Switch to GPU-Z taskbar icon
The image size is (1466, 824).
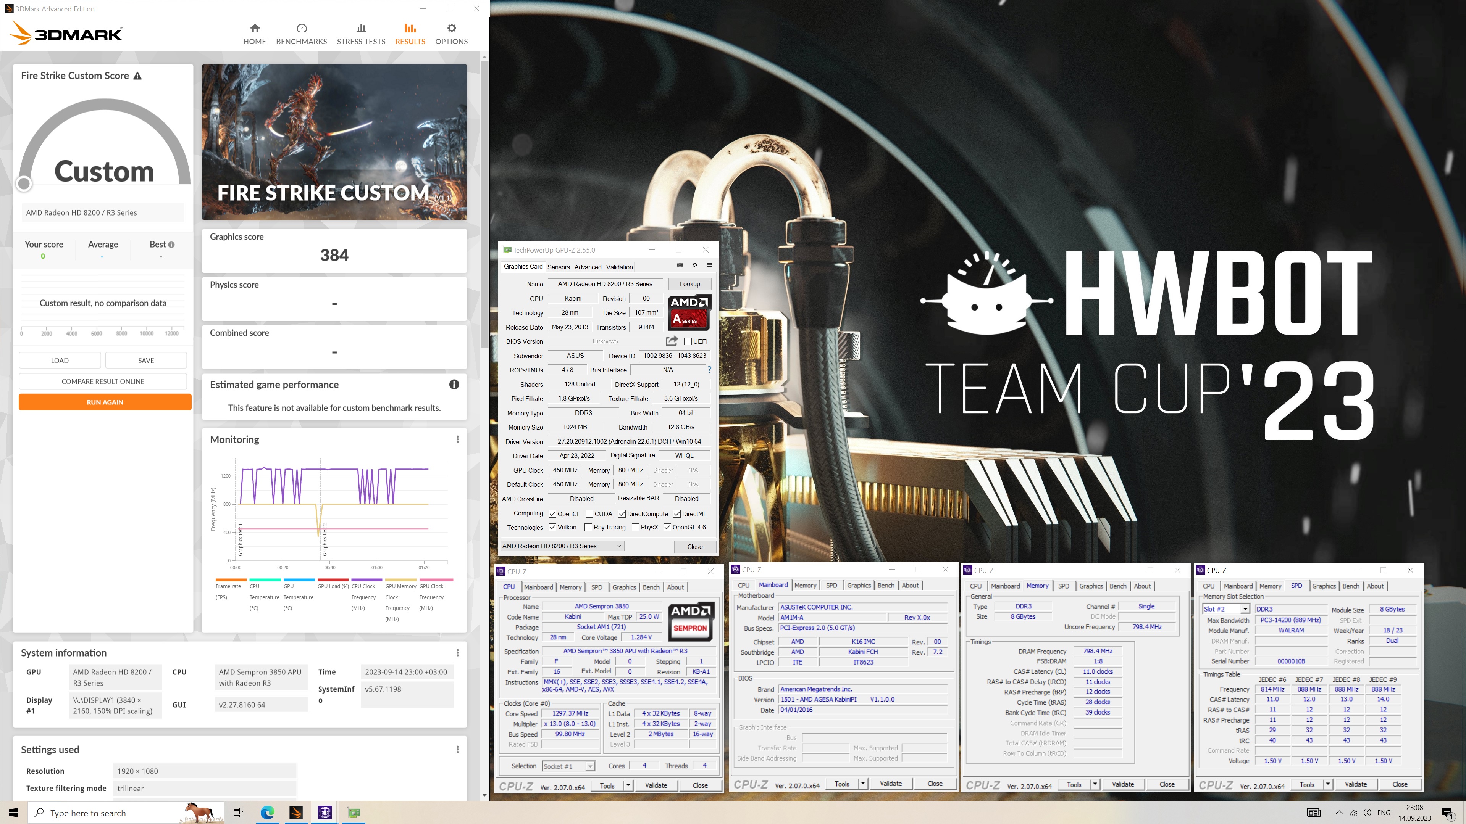click(354, 813)
